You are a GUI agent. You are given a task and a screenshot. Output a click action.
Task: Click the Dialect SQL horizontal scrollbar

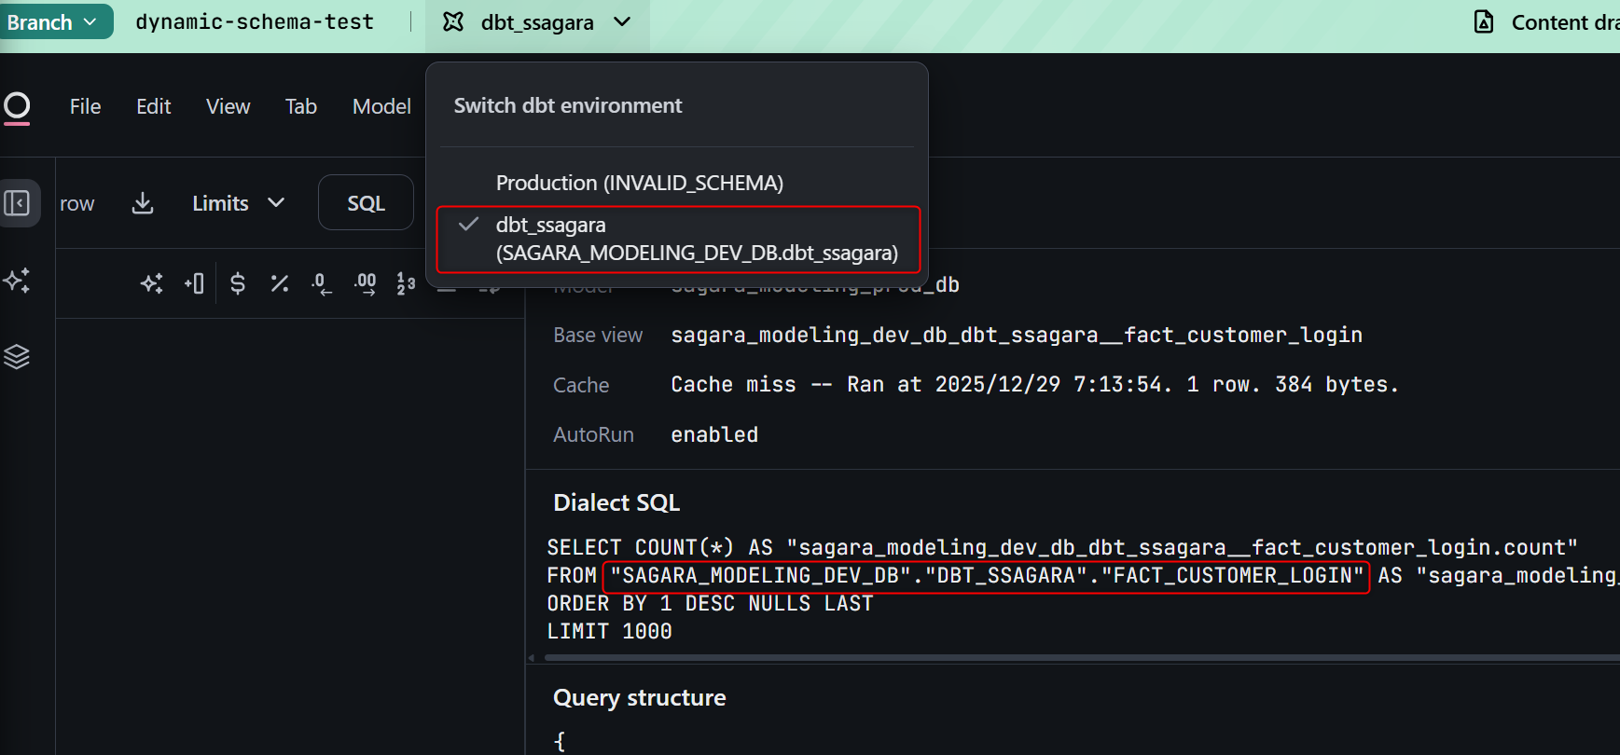1026,658
